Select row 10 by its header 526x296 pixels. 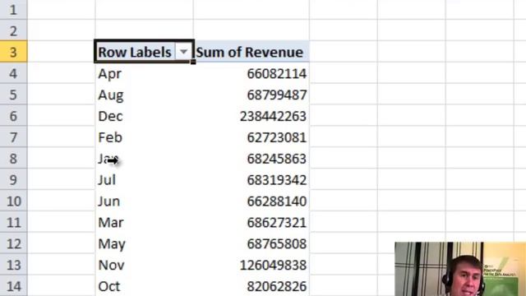(x=13, y=201)
